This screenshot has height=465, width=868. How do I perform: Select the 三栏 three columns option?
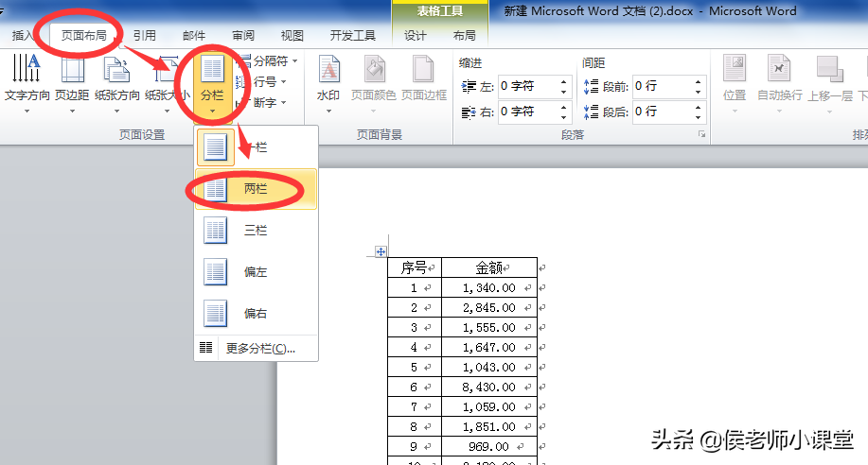257,231
